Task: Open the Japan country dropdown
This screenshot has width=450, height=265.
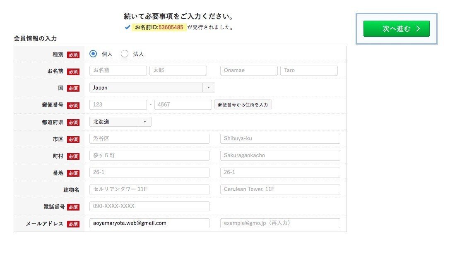Action: click(x=152, y=88)
